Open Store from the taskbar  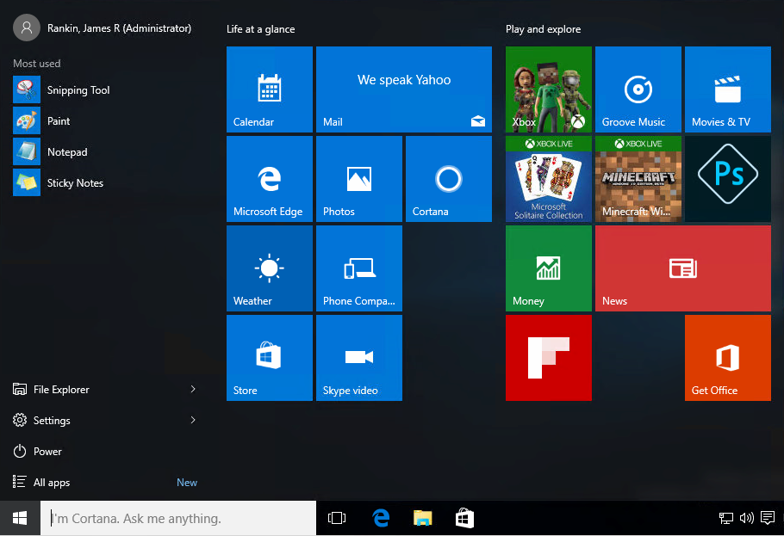pyautogui.click(x=464, y=518)
